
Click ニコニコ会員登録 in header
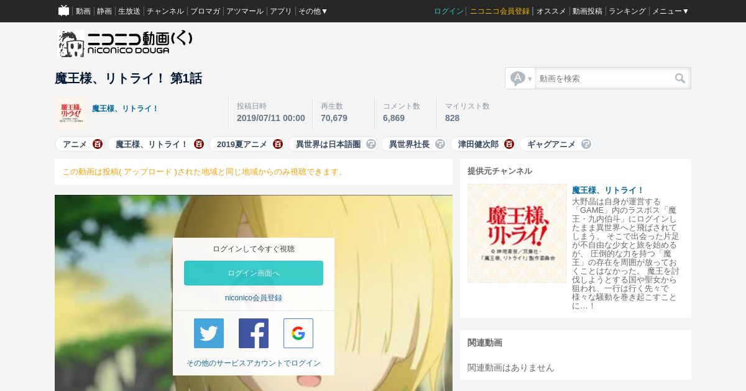[500, 11]
